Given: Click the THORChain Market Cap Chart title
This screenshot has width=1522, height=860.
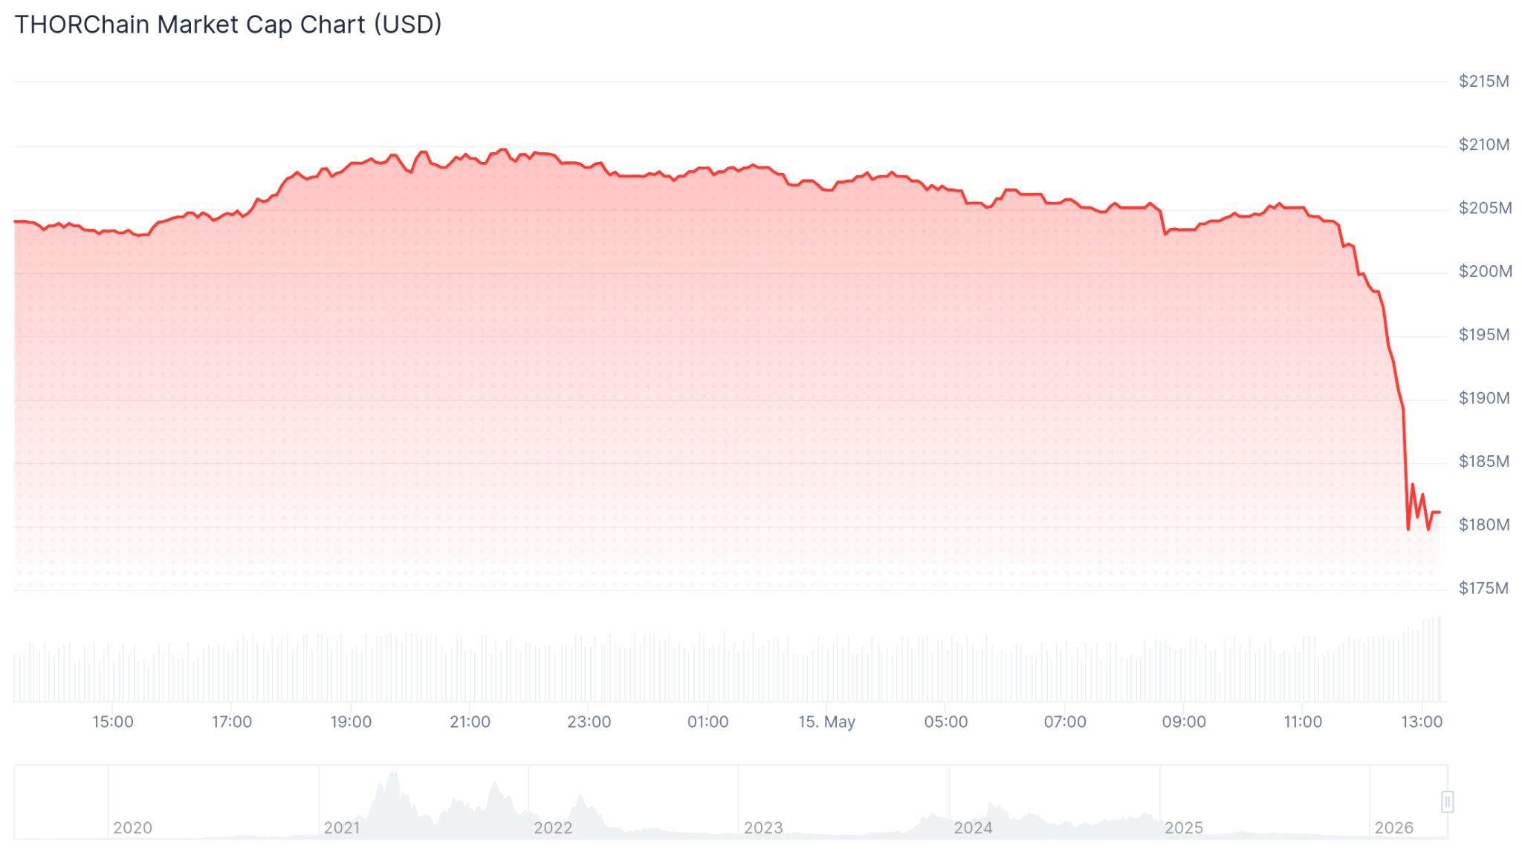Looking at the screenshot, I should 228,25.
